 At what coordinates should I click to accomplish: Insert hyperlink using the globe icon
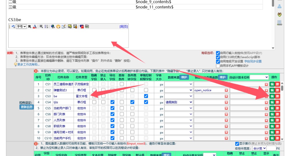(53, 27)
